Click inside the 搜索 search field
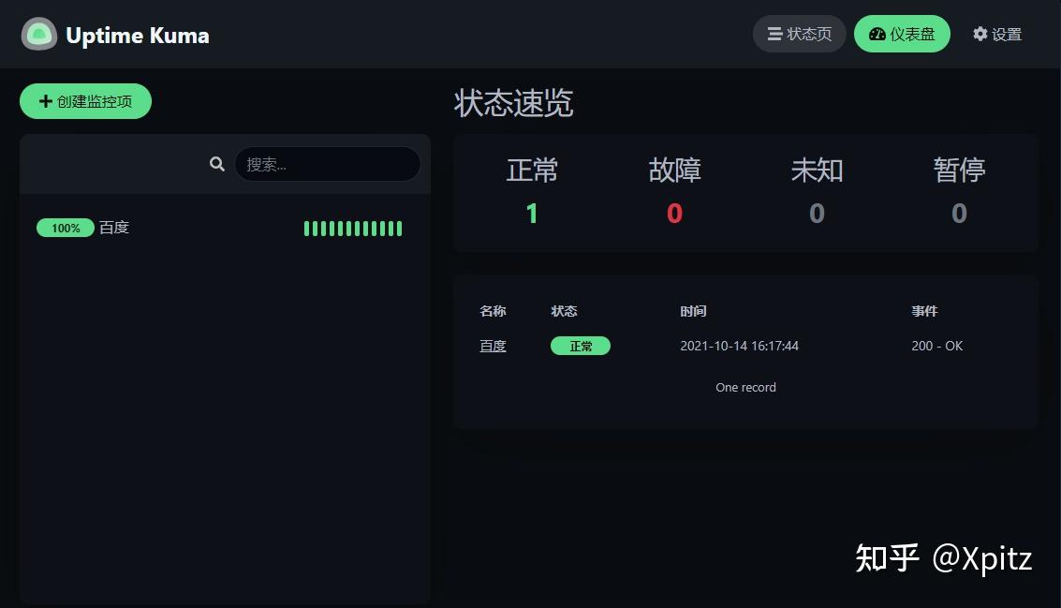Screen dimensions: 1061x608 coord(328,163)
